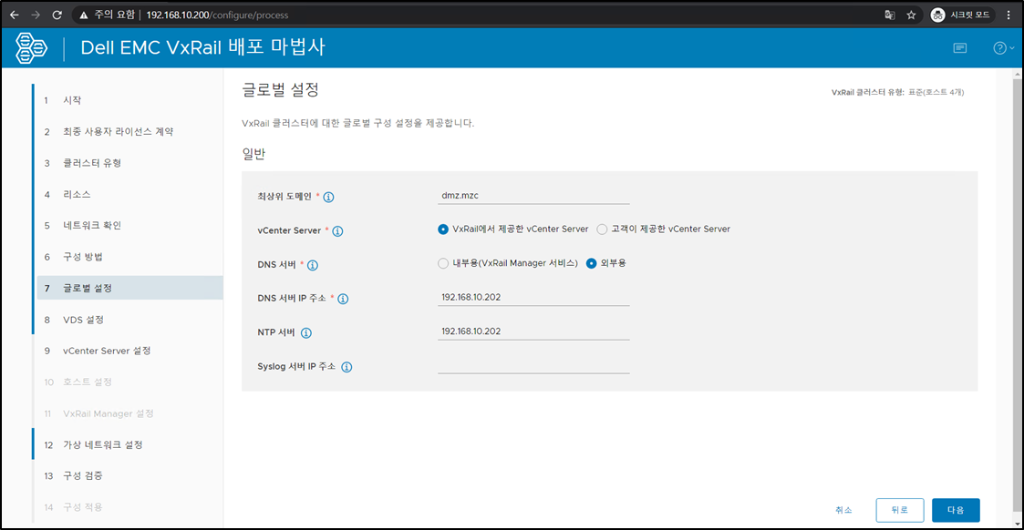Click the VxRail 클러스터 유형 status text
1024x530 pixels.
pos(897,93)
